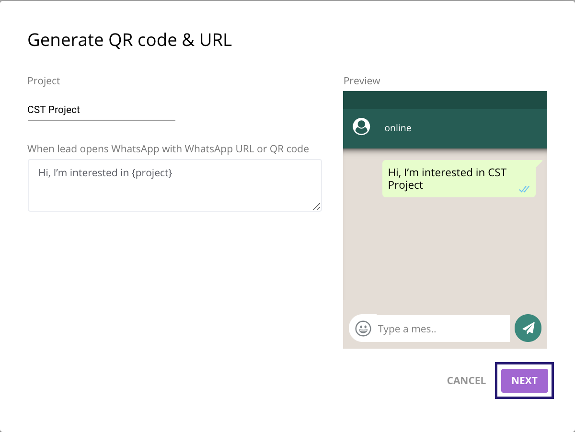This screenshot has height=432, width=575.
Task: Open the Project field showing CST Project
Action: 101,110
